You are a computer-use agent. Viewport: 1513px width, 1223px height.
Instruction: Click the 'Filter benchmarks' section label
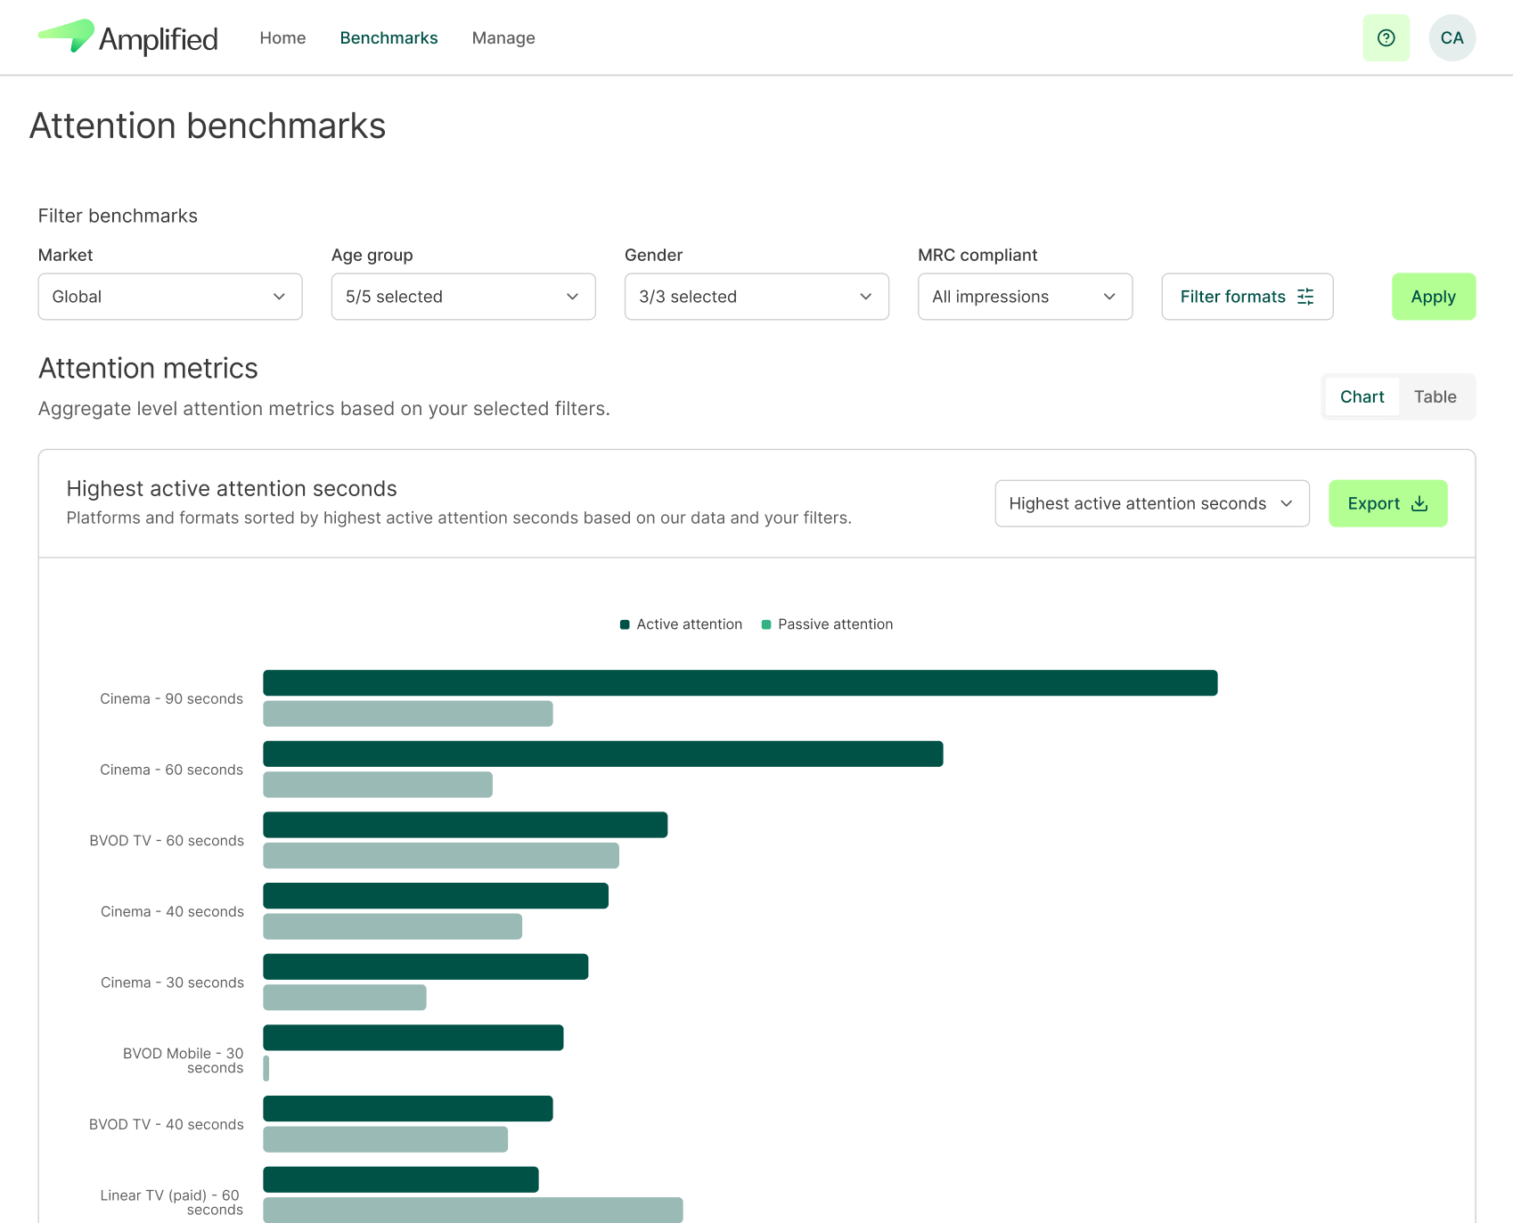point(118,216)
